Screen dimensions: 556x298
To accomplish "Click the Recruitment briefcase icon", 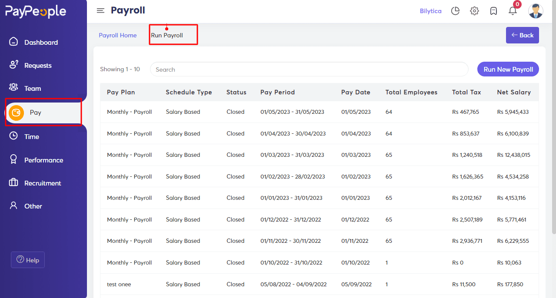I will click(13, 182).
